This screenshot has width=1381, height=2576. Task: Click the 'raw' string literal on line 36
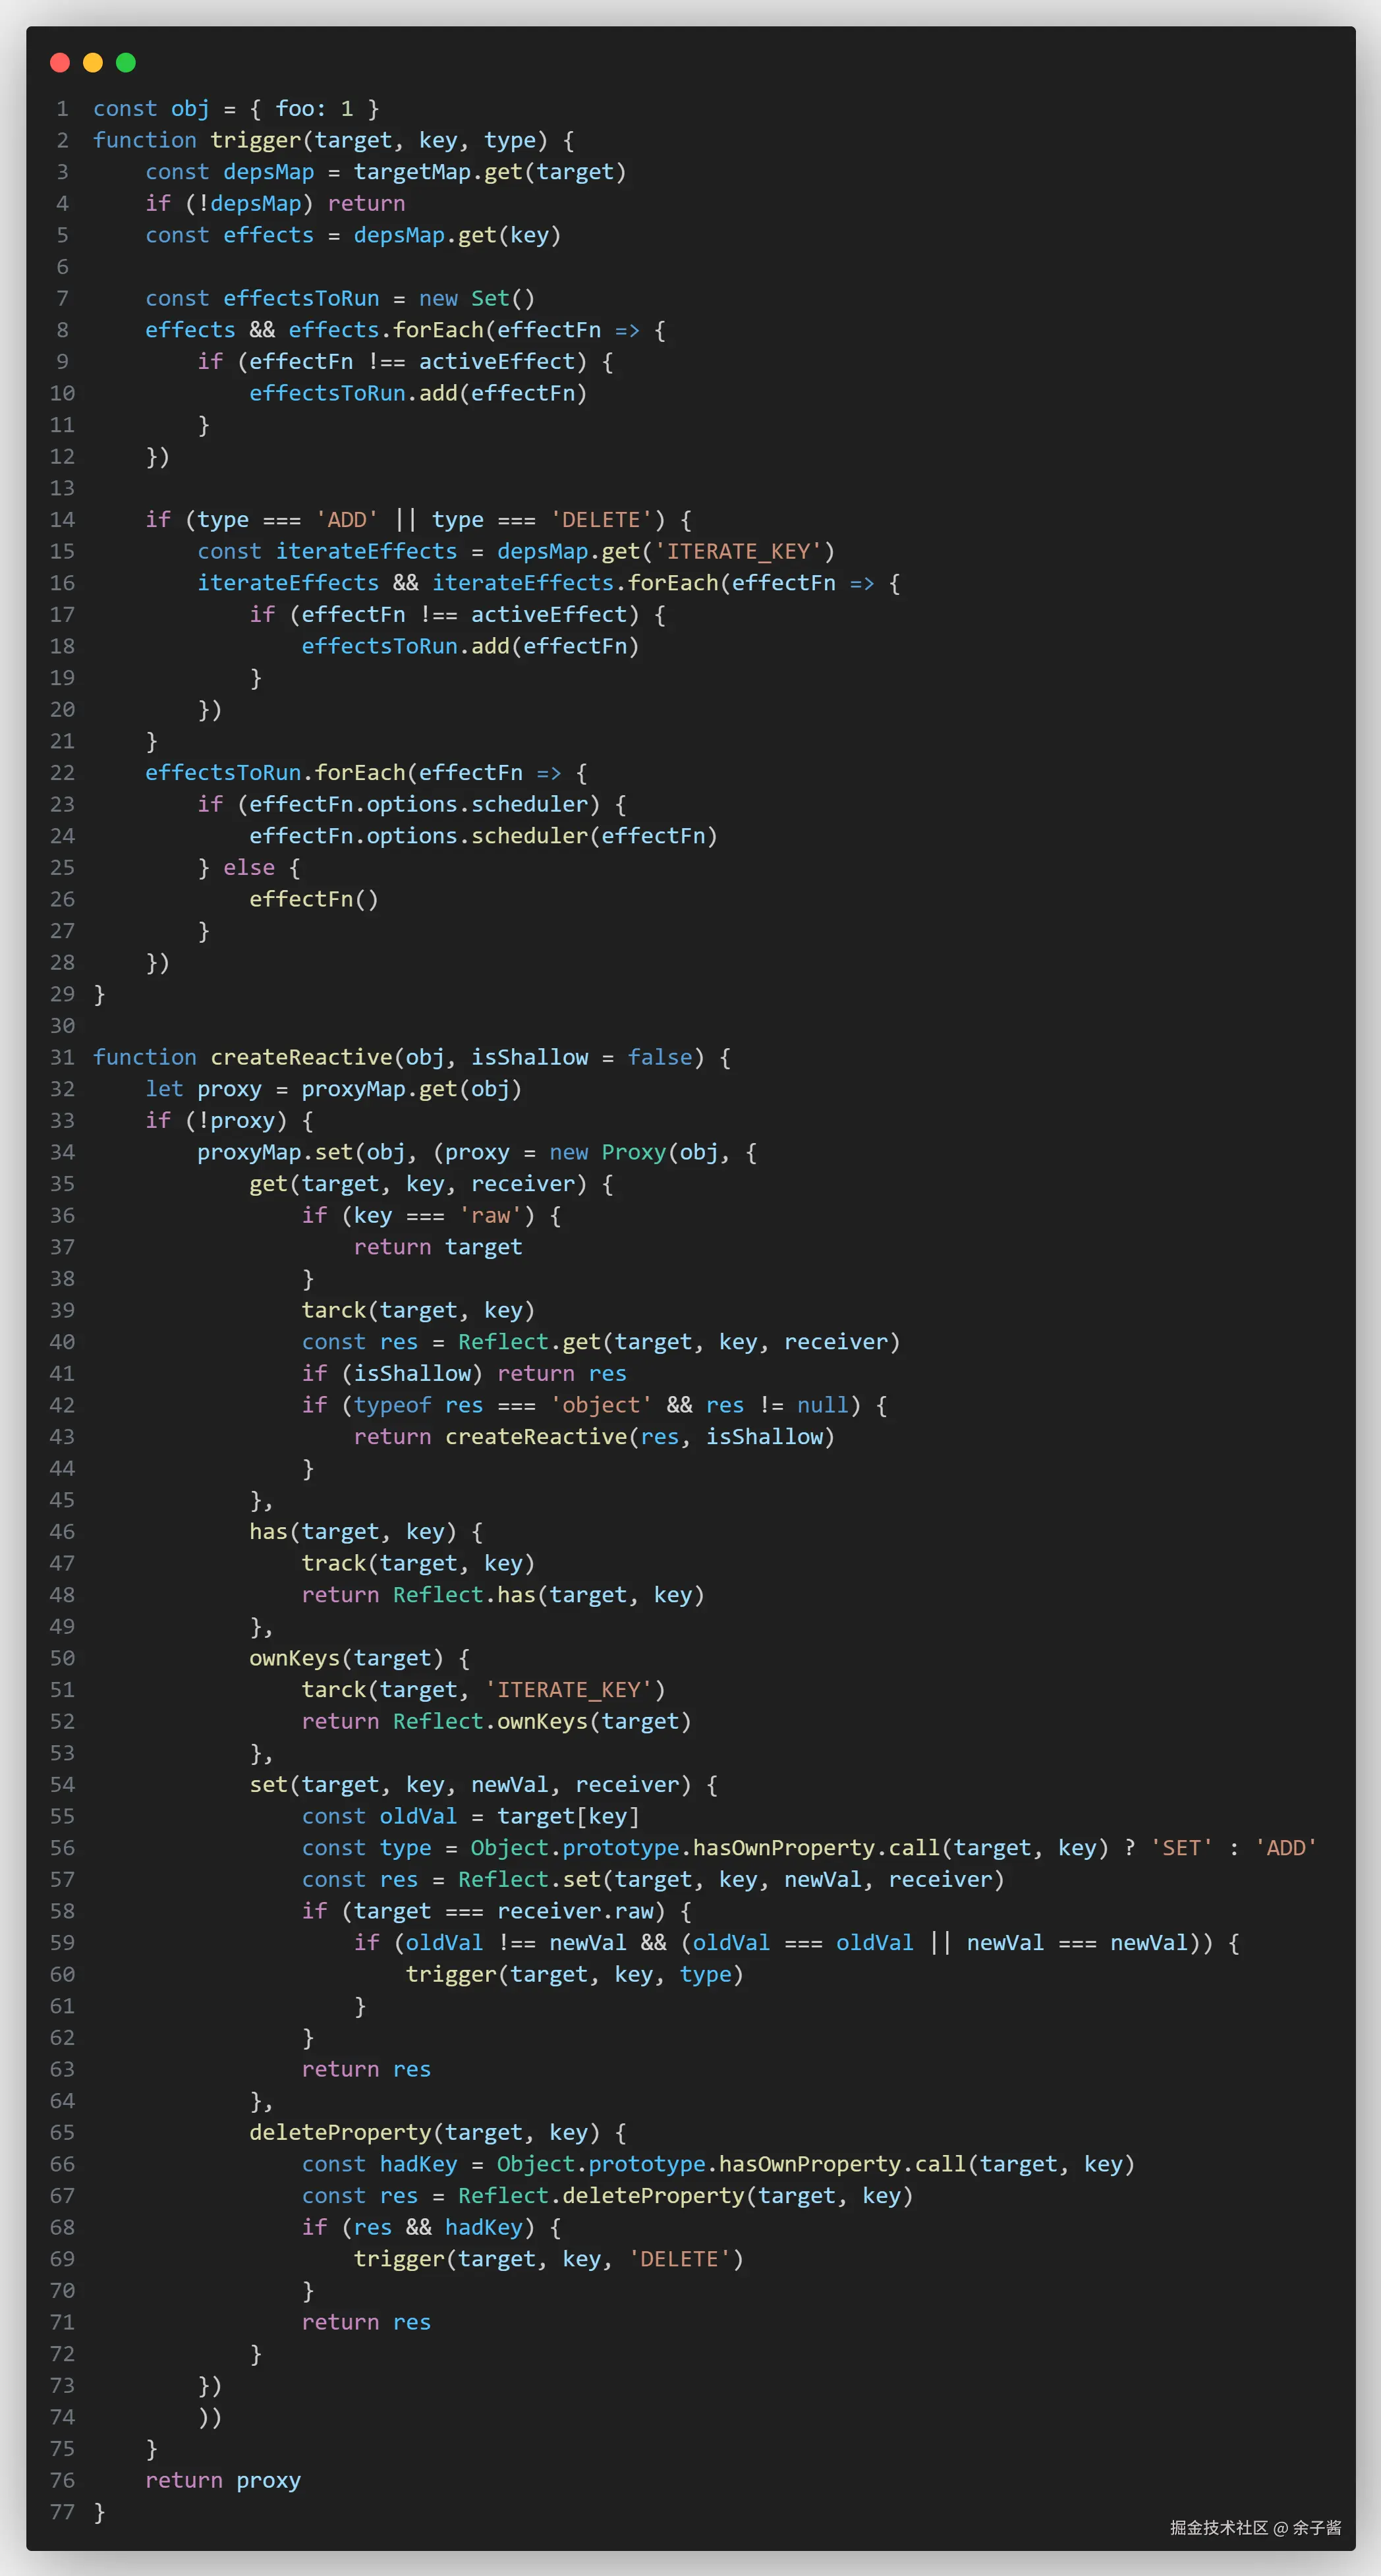pos(491,1215)
